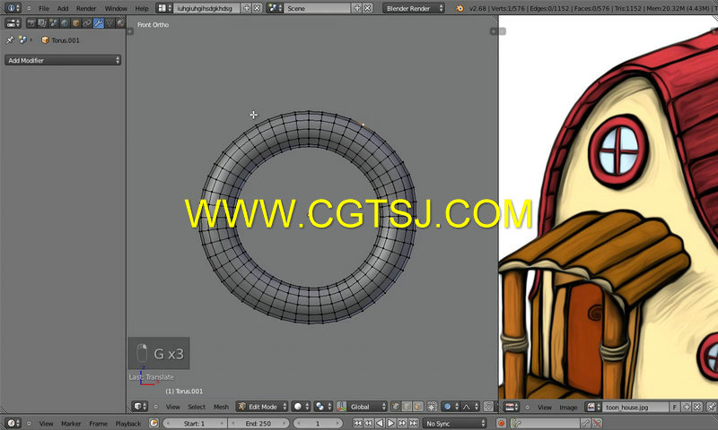
Task: Open the image editor View menu
Action: [545, 407]
